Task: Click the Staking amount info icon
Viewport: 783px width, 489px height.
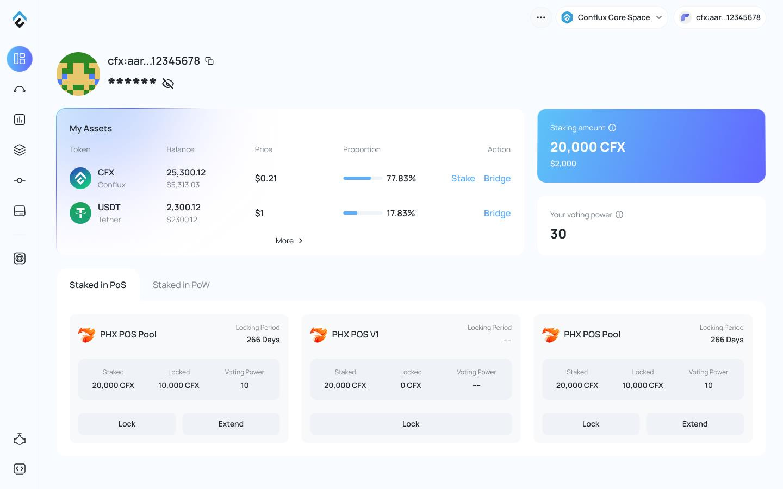Action: tap(612, 128)
